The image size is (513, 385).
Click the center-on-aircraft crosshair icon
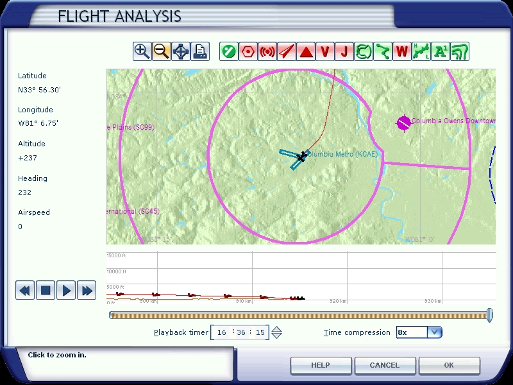181,51
